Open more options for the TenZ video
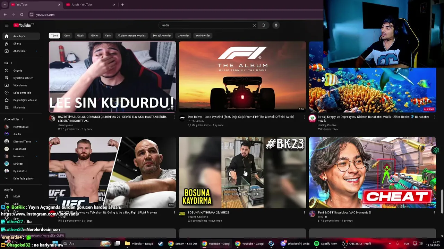Screen dimensions: 444x249 click(435, 213)
